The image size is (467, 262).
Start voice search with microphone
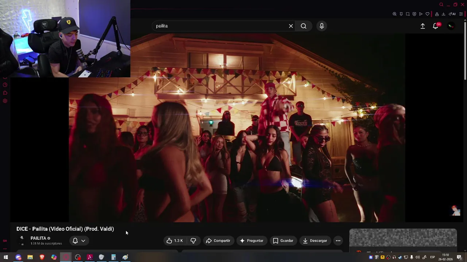coord(321,26)
